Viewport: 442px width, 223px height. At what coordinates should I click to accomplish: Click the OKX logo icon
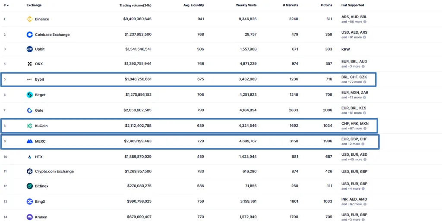coord(30,64)
